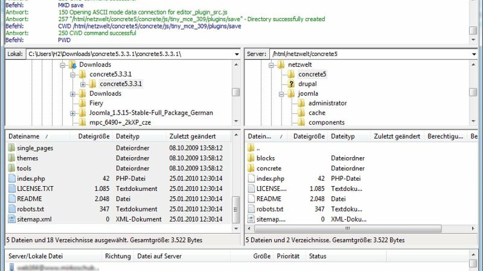Click the horizontal scrollbar of the server pane
This screenshot has width=483, height=271.
tap(347, 229)
